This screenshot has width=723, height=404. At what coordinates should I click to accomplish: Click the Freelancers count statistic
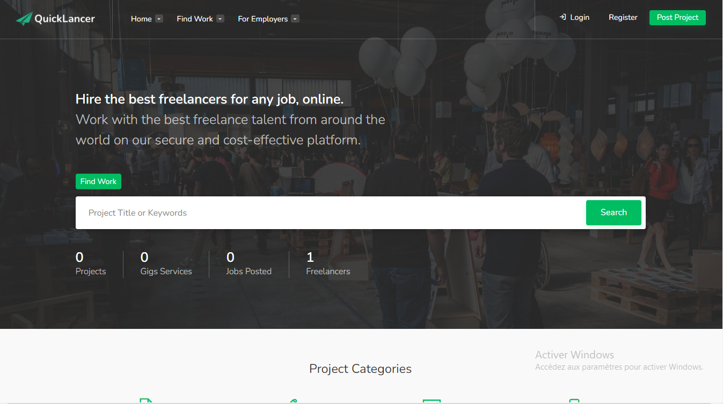point(328,265)
